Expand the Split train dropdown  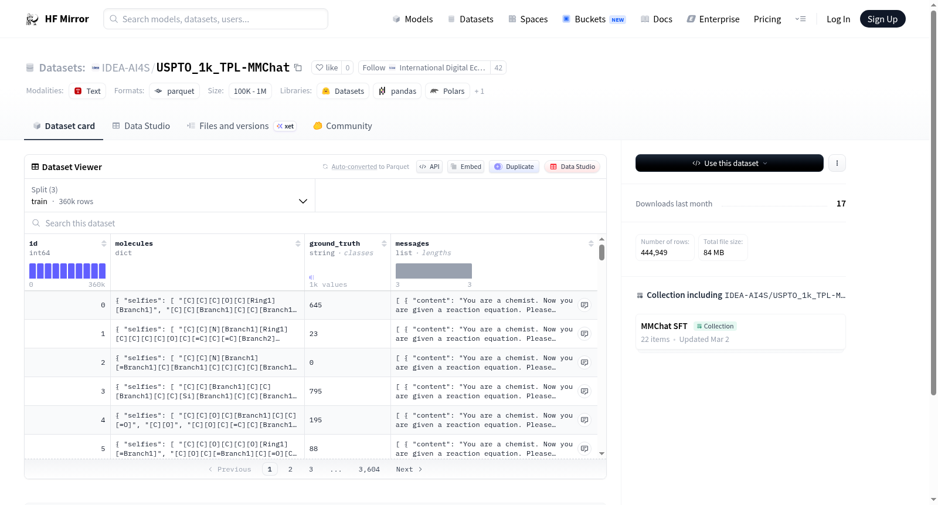169,195
